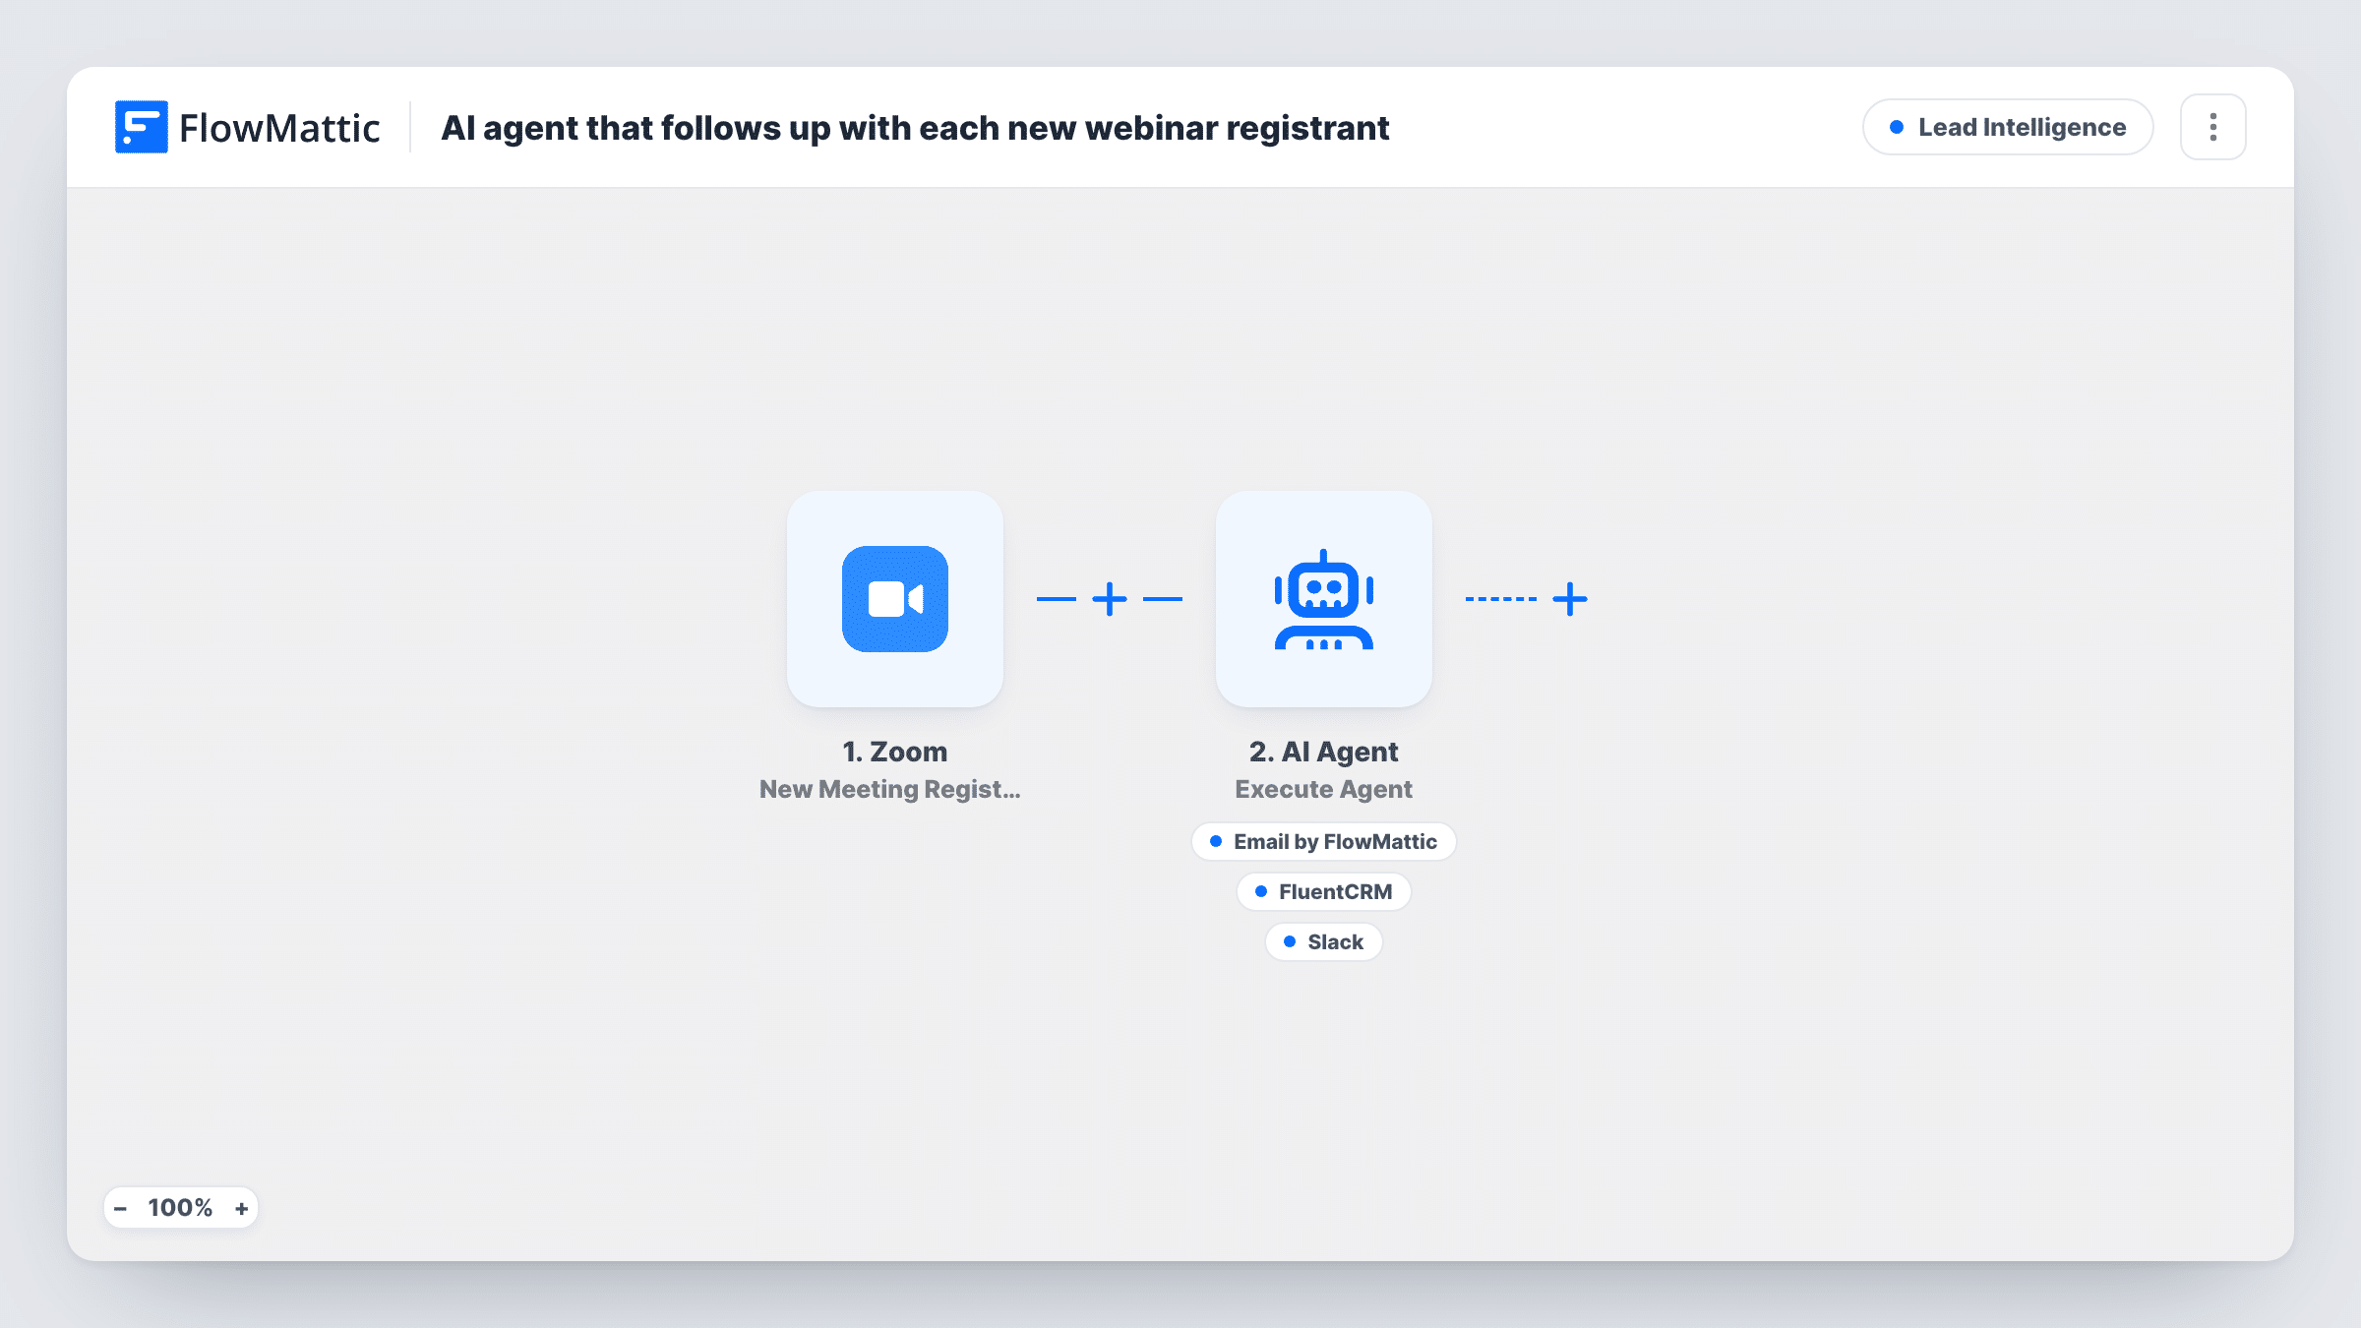
Task: Add a step between Zoom and AI Agent
Action: 1109,599
